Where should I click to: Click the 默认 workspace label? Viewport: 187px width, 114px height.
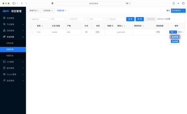click(168, 11)
